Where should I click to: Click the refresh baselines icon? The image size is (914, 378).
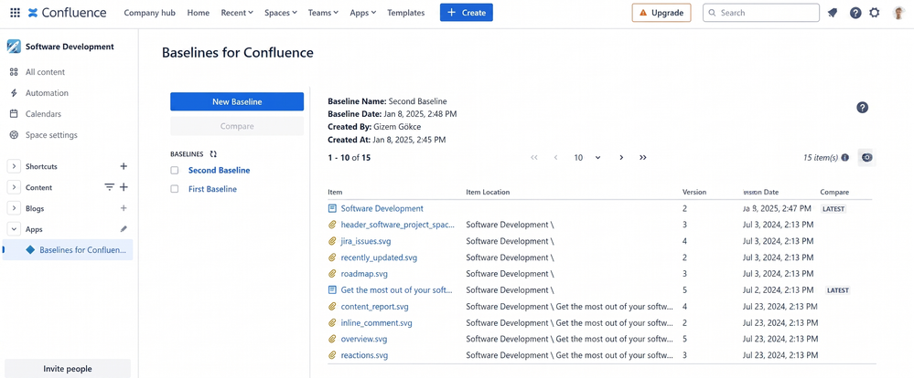[213, 154]
